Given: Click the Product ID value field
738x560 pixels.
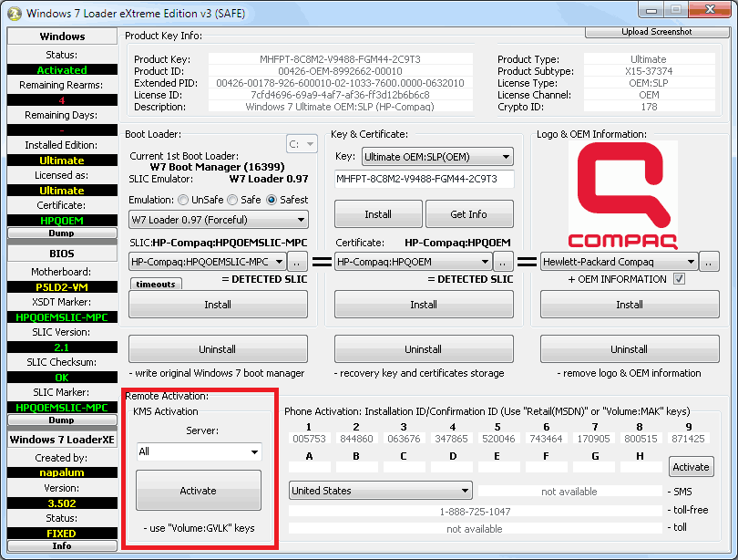Looking at the screenshot, I should click(x=340, y=71).
